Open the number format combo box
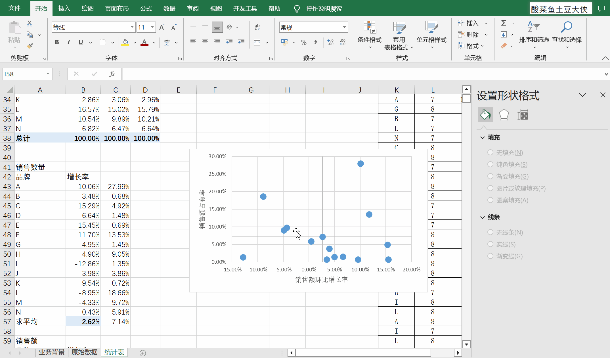 click(x=344, y=28)
